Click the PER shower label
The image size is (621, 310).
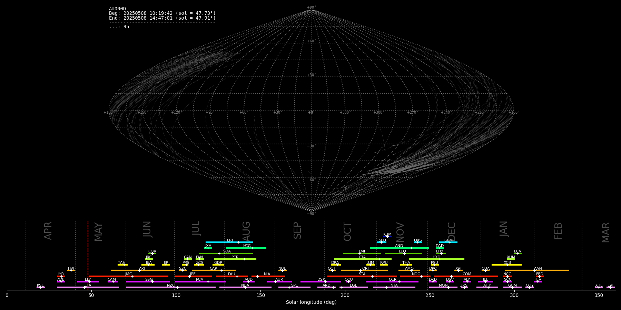[235, 257]
